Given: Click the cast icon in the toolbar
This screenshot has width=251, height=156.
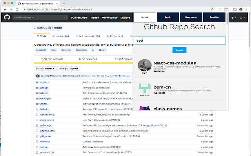Looking at the screenshot, I should 235,9.
